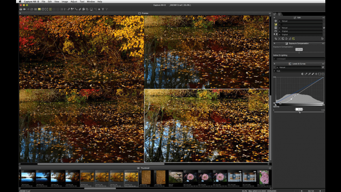Image resolution: width=341 pixels, height=192 pixels.
Task: Click the highlighted bottom-right preview image
Action: [207, 125]
